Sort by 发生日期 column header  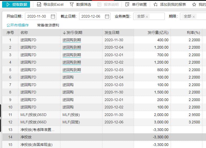pos(118,33)
